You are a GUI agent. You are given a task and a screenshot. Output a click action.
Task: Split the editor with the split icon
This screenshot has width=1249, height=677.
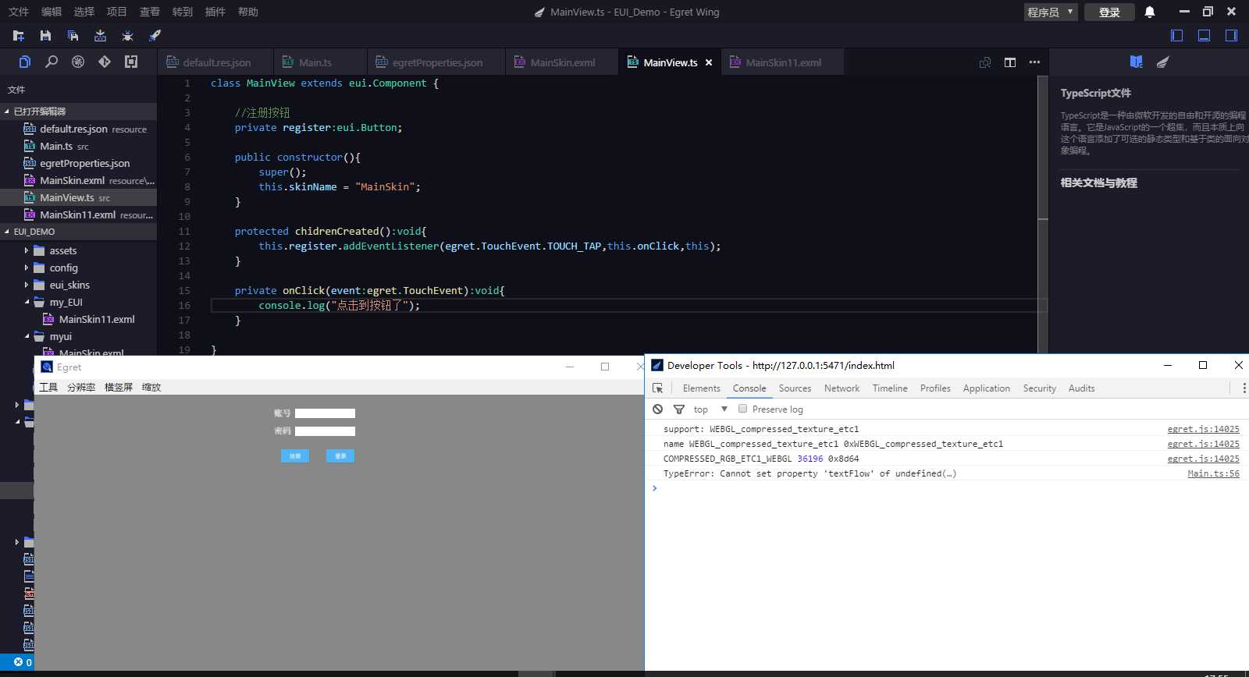pos(1010,62)
